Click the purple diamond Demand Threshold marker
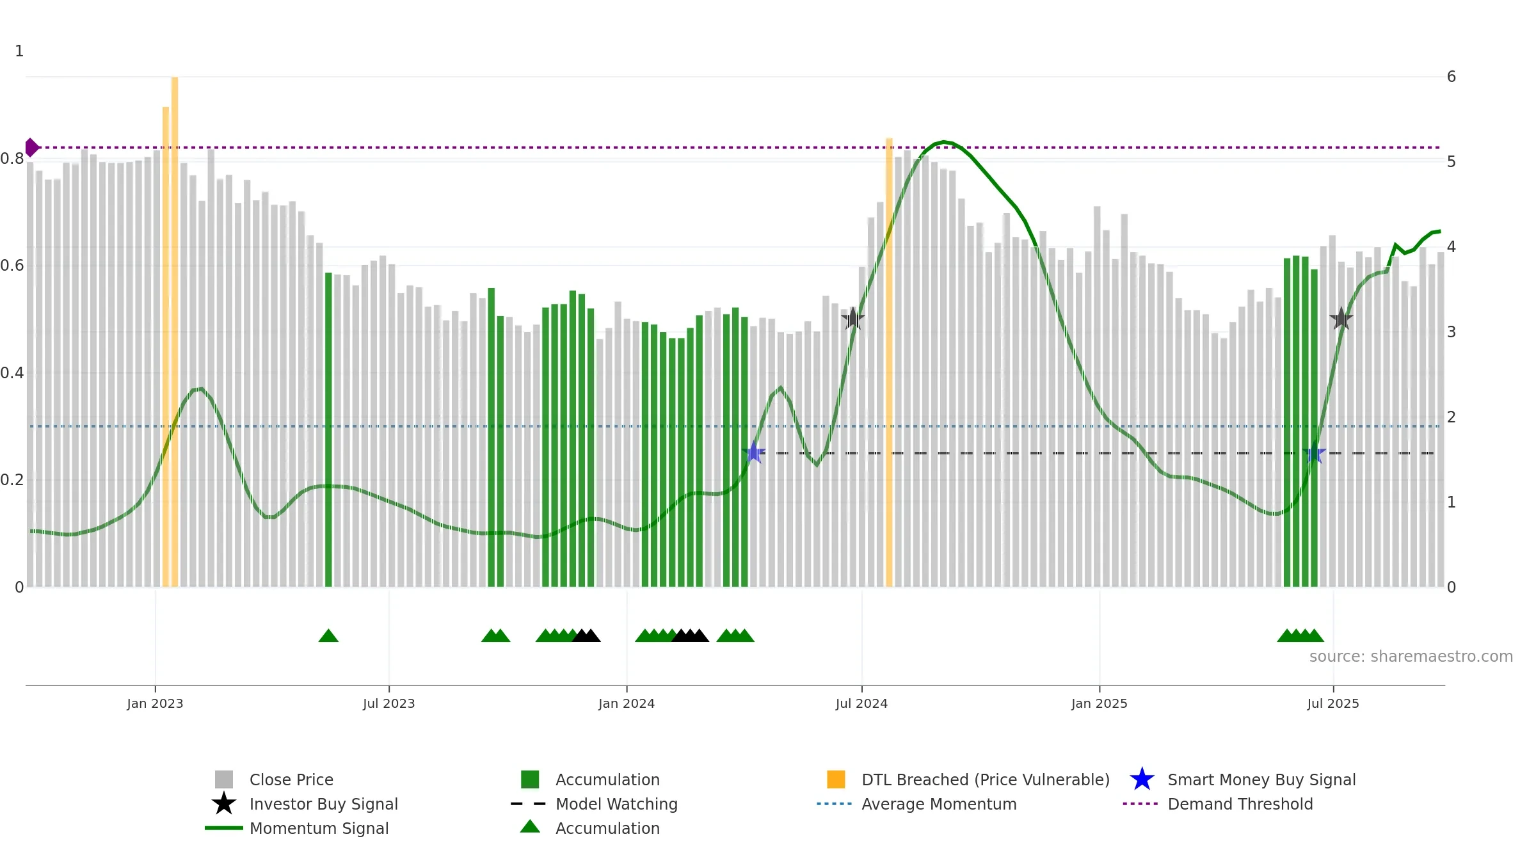This screenshot has height=864, width=1536. click(x=31, y=147)
